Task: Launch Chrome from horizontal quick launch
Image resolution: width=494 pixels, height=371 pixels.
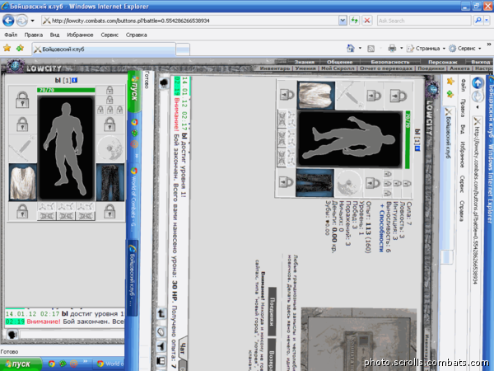Action: click(52, 364)
